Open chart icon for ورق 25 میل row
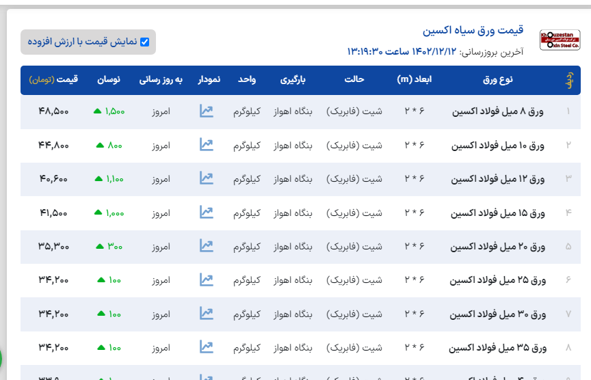 click(x=207, y=280)
